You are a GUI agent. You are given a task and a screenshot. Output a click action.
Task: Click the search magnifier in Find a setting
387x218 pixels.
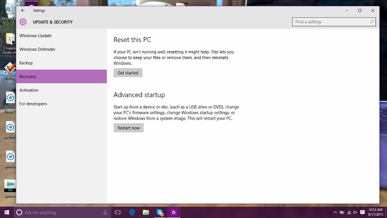(372, 22)
